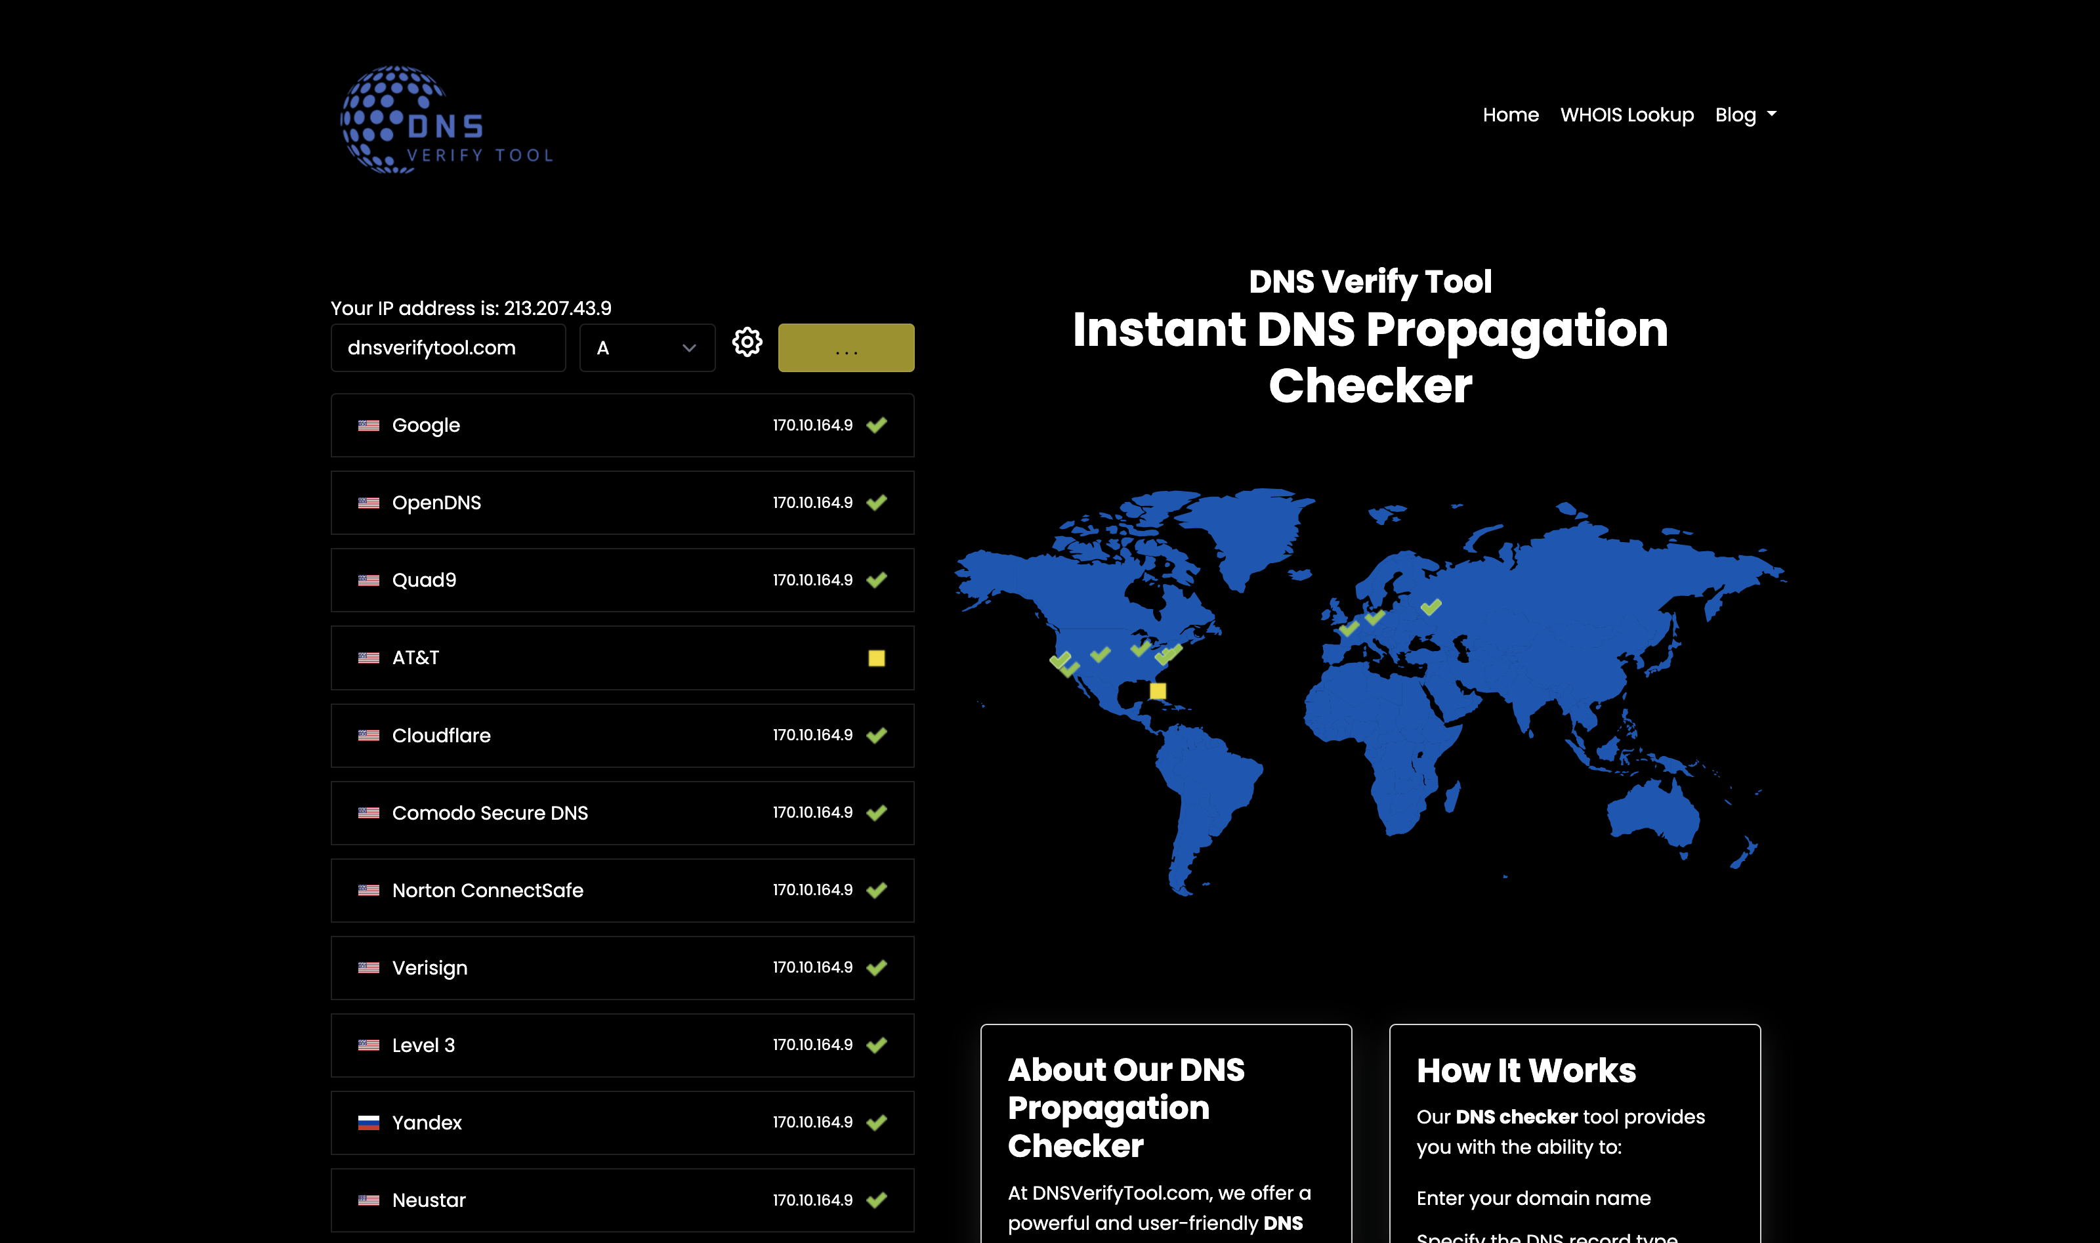The image size is (2100, 1243).
Task: Click the About Our DNS Propagation Checker heading
Action: tap(1126, 1107)
